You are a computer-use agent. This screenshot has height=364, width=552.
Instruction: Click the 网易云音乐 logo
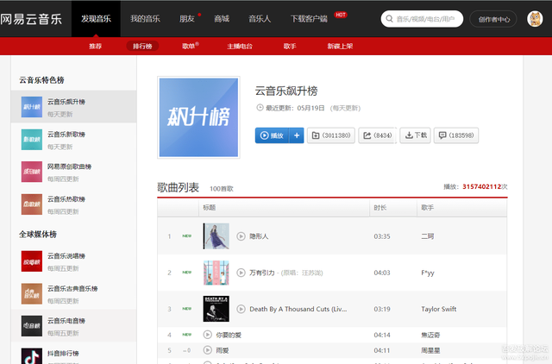(x=31, y=19)
